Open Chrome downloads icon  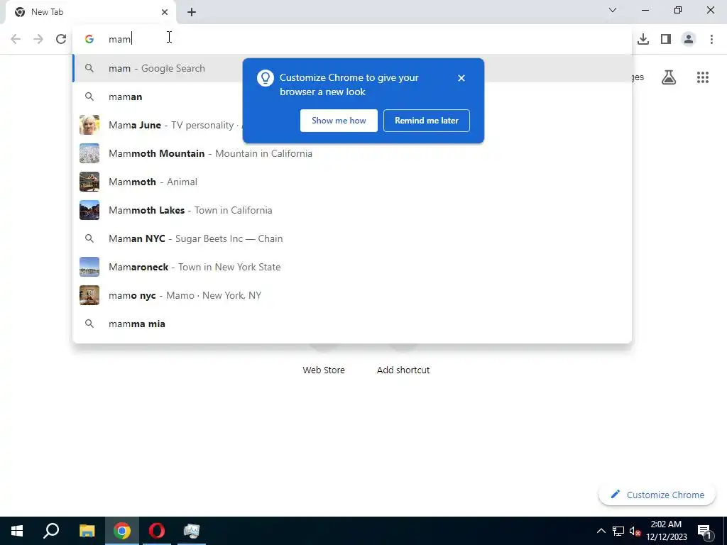[643, 39]
